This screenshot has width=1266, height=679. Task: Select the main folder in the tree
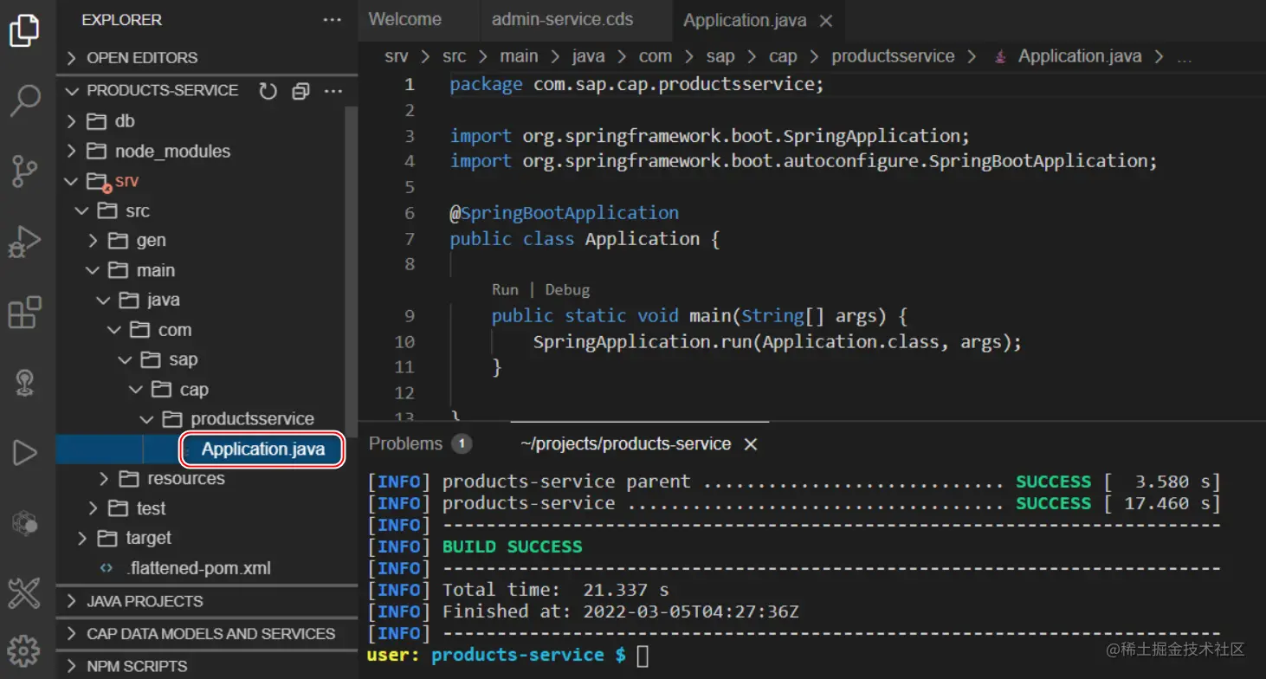156,271
